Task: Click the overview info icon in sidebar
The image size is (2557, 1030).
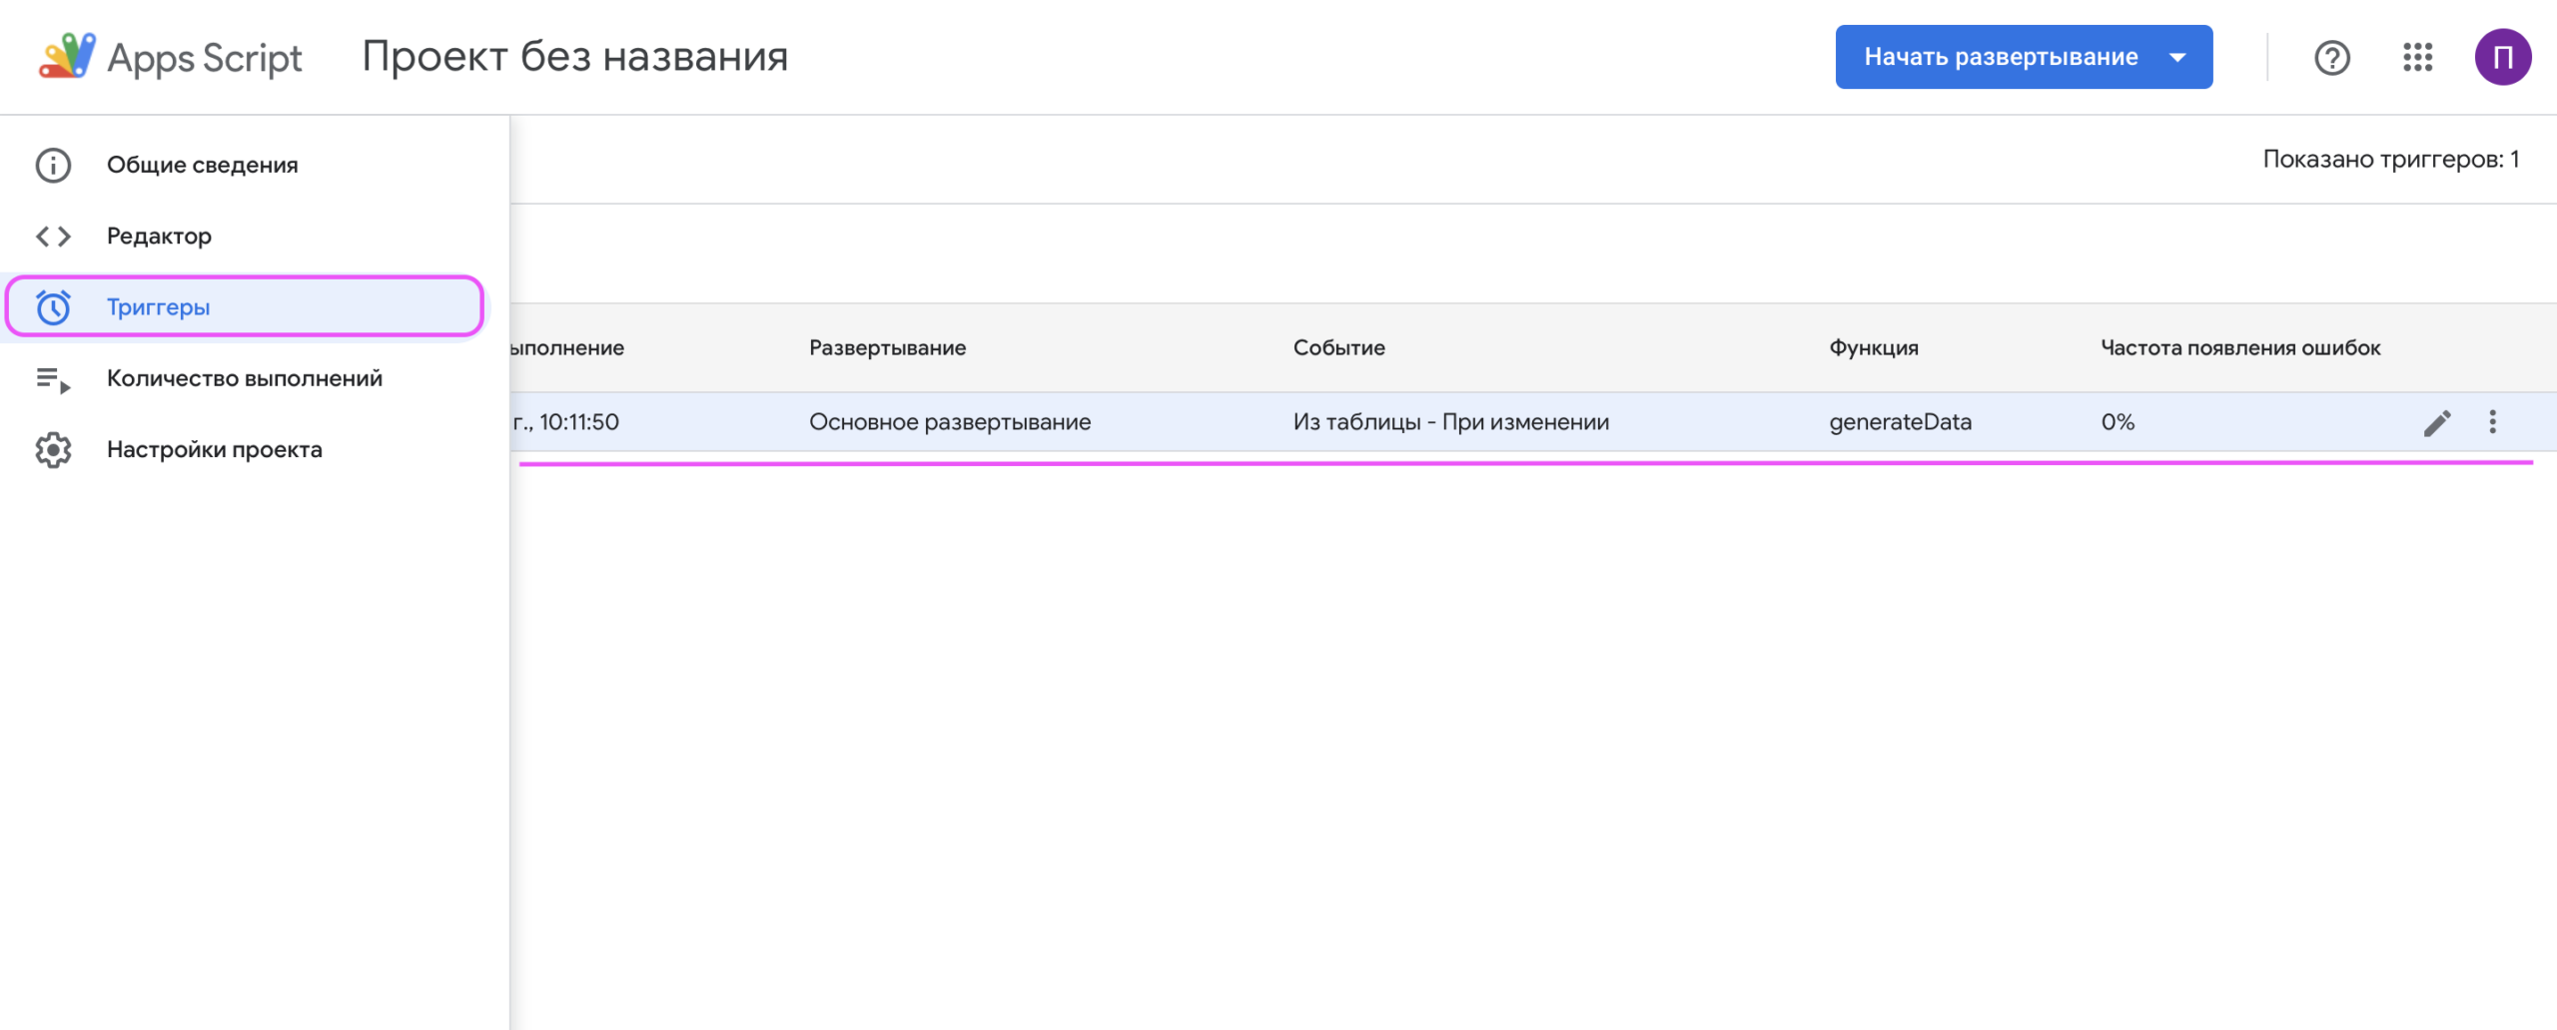Action: (53, 165)
